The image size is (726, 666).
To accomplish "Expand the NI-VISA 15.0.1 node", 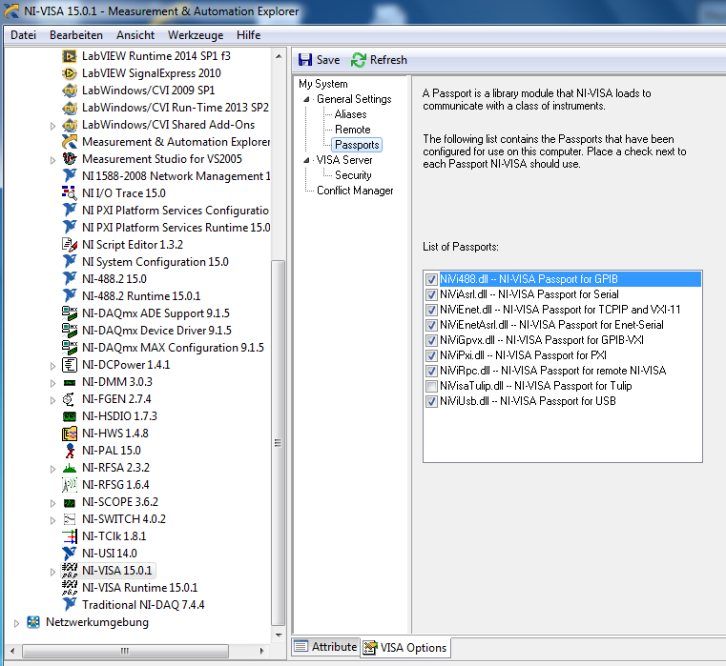I will tap(52, 572).
